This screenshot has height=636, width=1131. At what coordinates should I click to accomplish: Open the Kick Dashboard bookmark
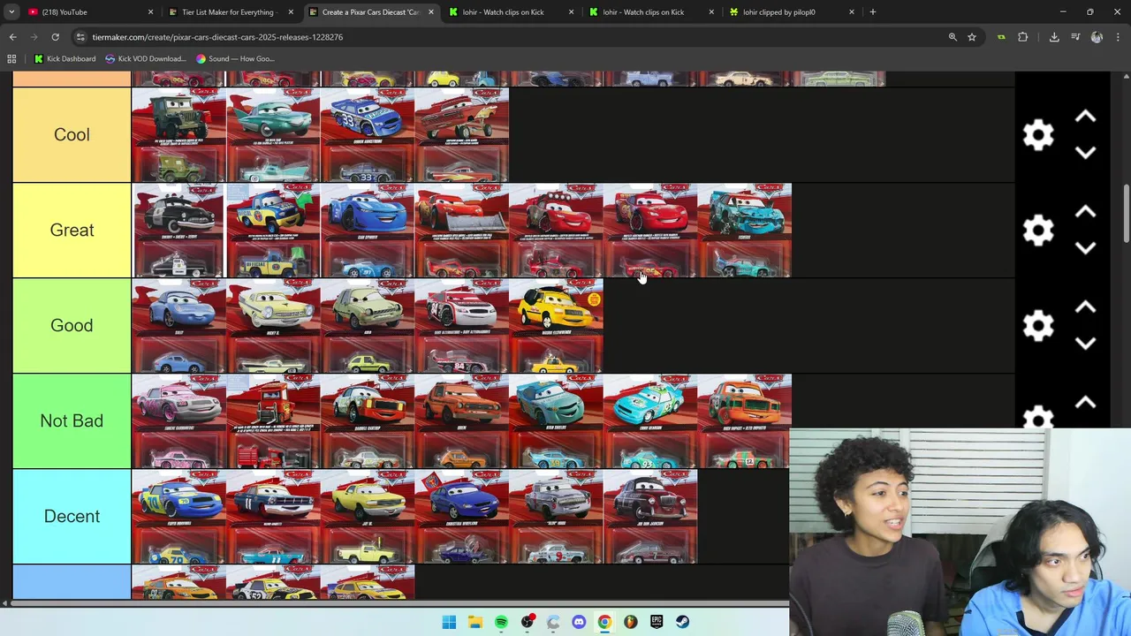click(x=65, y=58)
